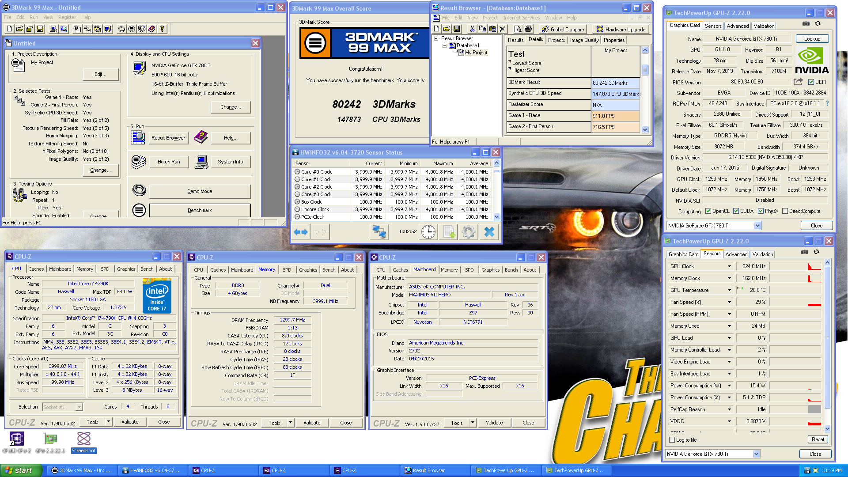Switch to Result Browser taskbar item
Image resolution: width=848 pixels, height=477 pixels.
pyautogui.click(x=435, y=470)
